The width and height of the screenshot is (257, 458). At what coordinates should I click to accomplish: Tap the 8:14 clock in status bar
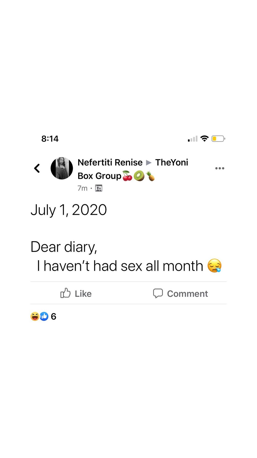click(50, 139)
